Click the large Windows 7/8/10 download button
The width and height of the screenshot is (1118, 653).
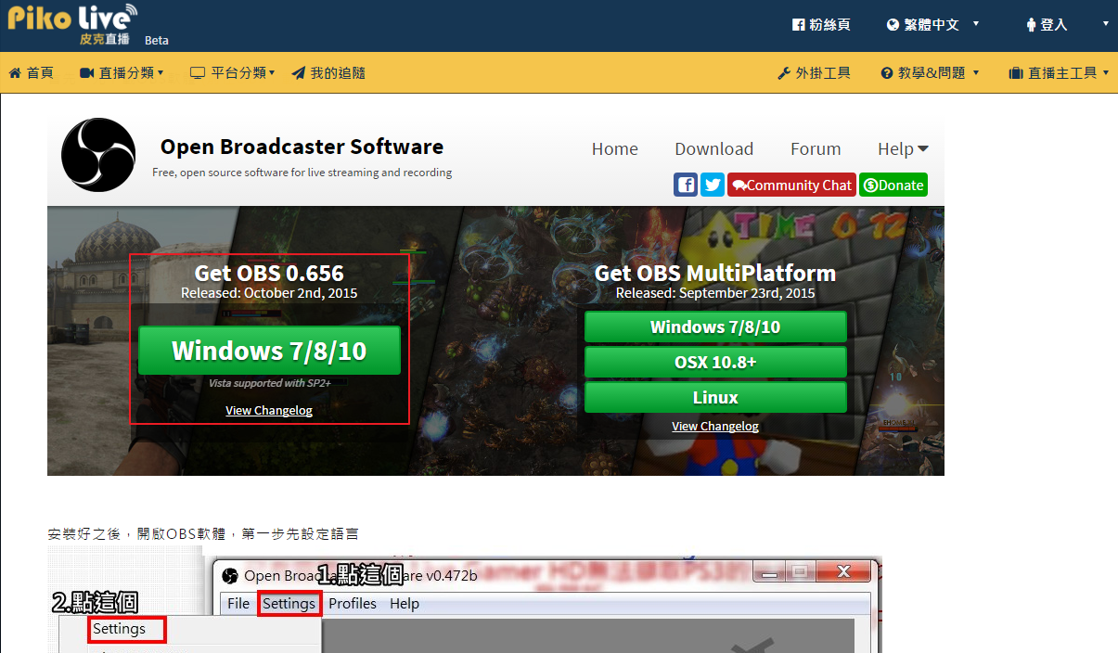[269, 351]
